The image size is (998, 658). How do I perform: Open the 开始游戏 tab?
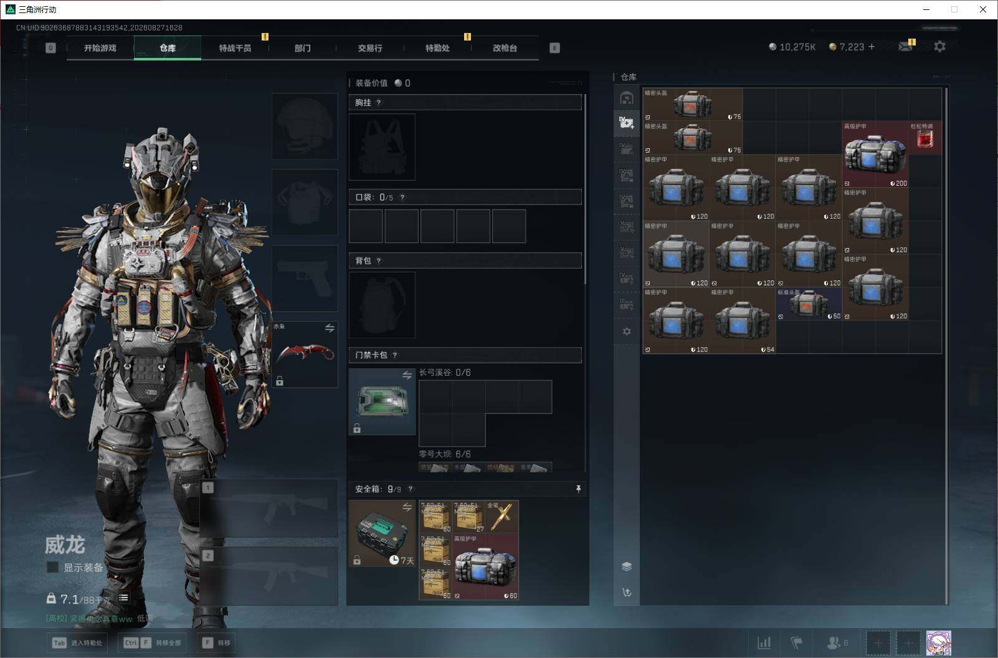point(100,48)
